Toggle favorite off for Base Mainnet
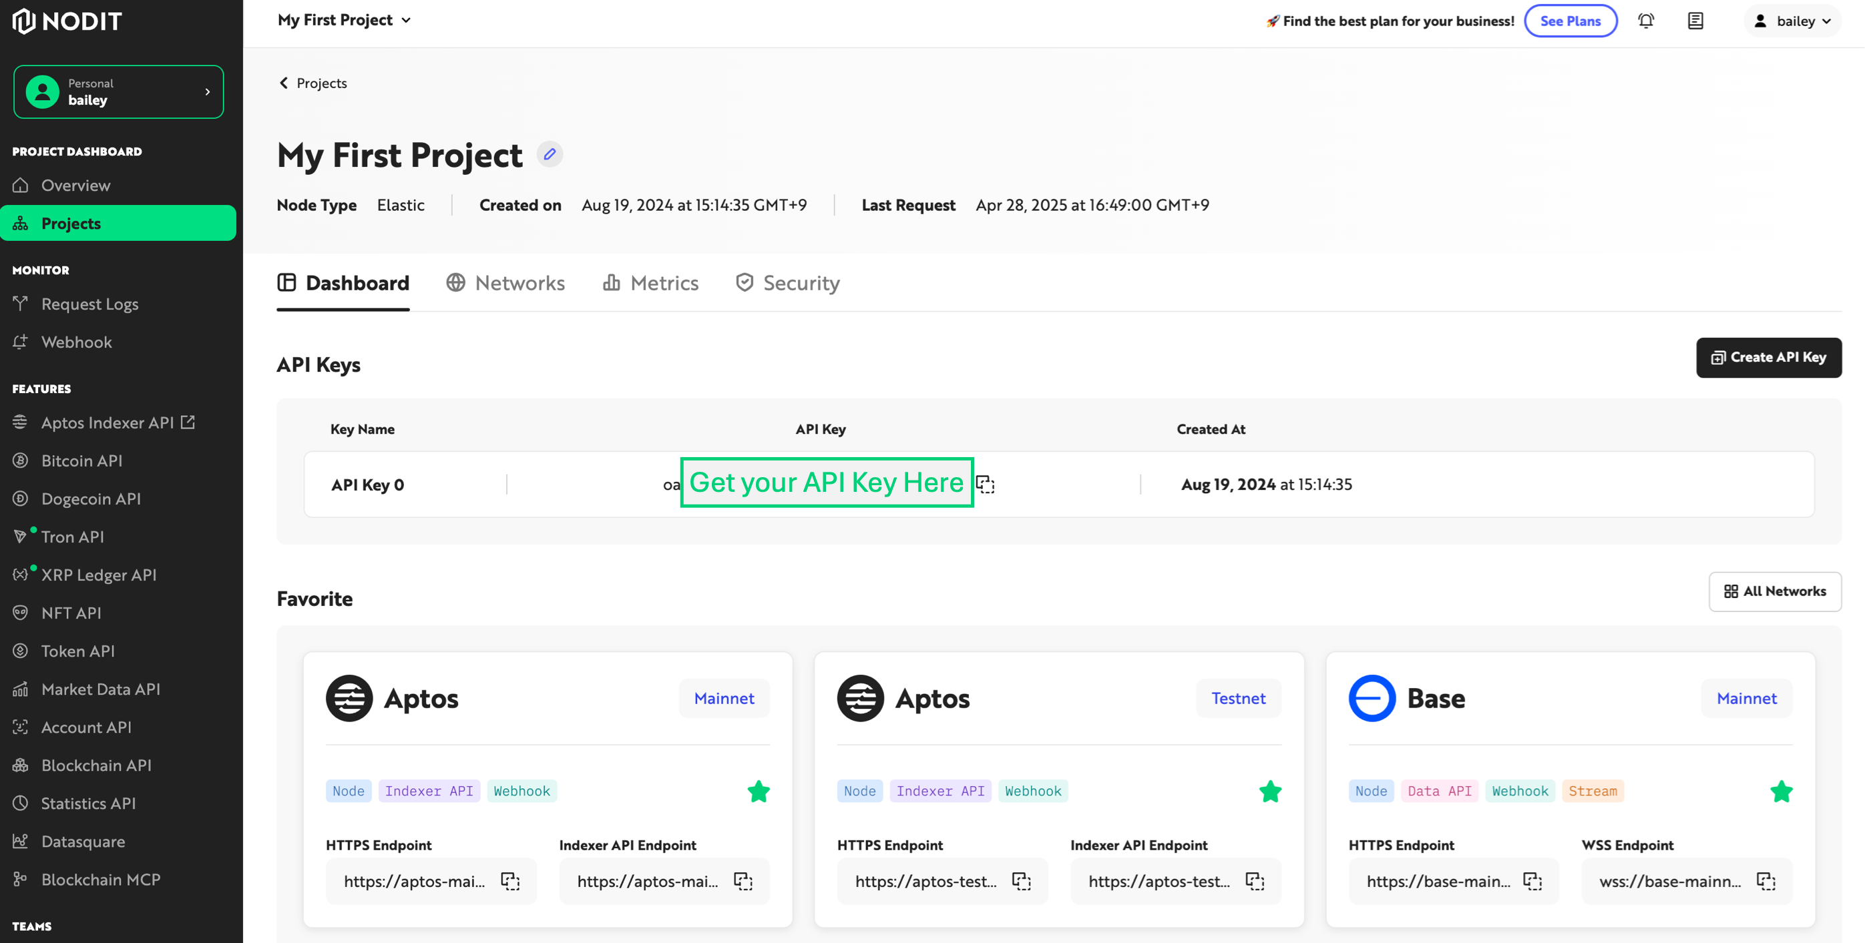The height and width of the screenshot is (943, 1865). click(1782, 791)
